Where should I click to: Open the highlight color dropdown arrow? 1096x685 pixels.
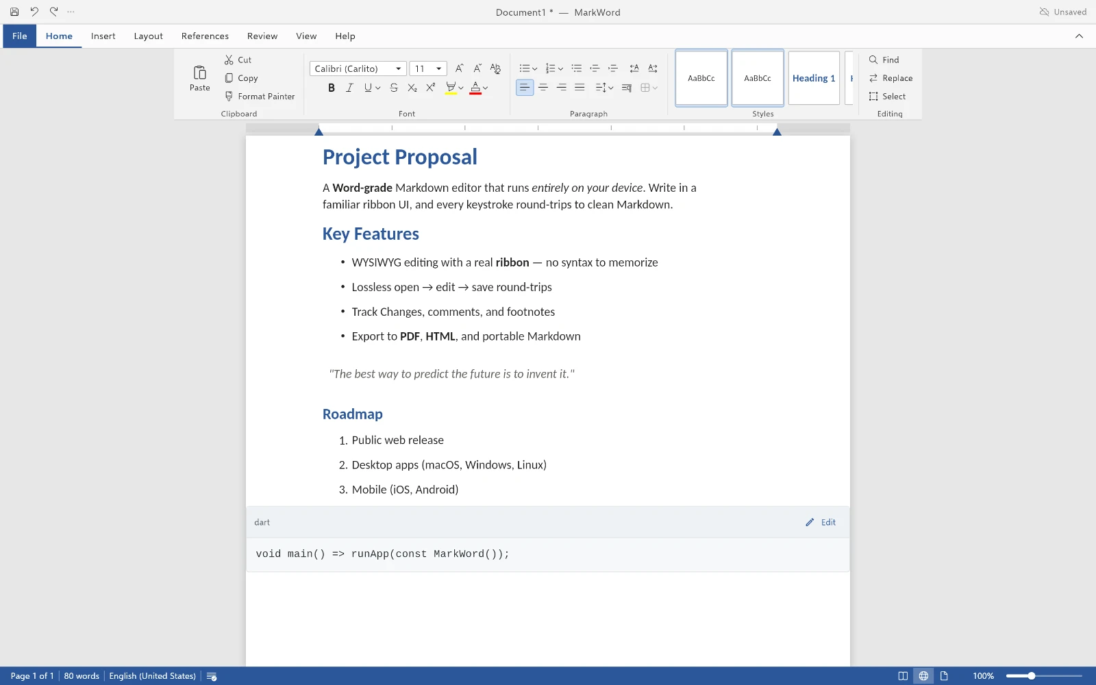point(461,88)
